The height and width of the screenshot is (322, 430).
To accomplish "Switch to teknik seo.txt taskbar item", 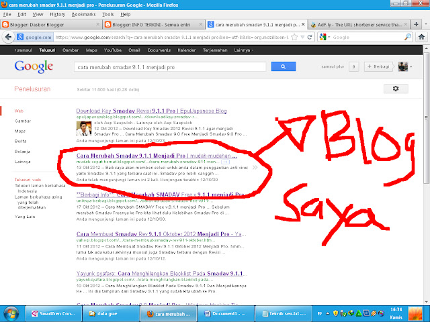I will 284,314.
